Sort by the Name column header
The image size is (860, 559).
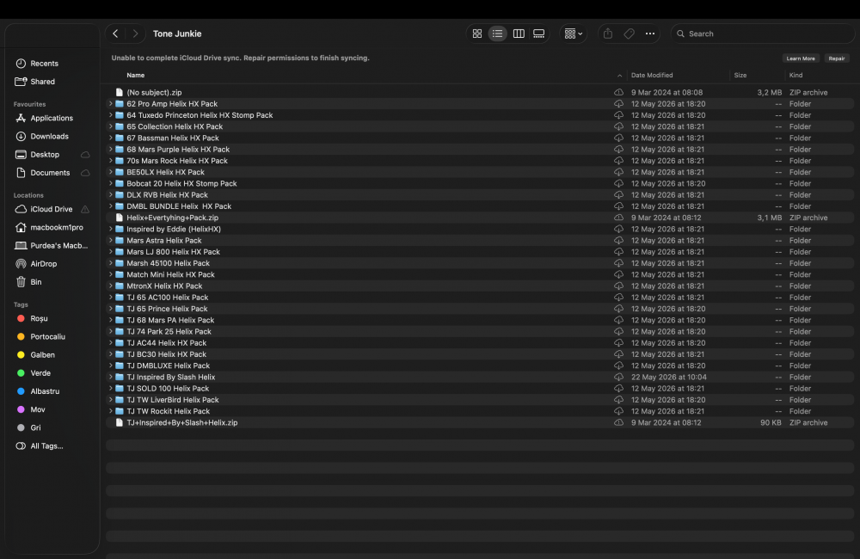point(136,75)
